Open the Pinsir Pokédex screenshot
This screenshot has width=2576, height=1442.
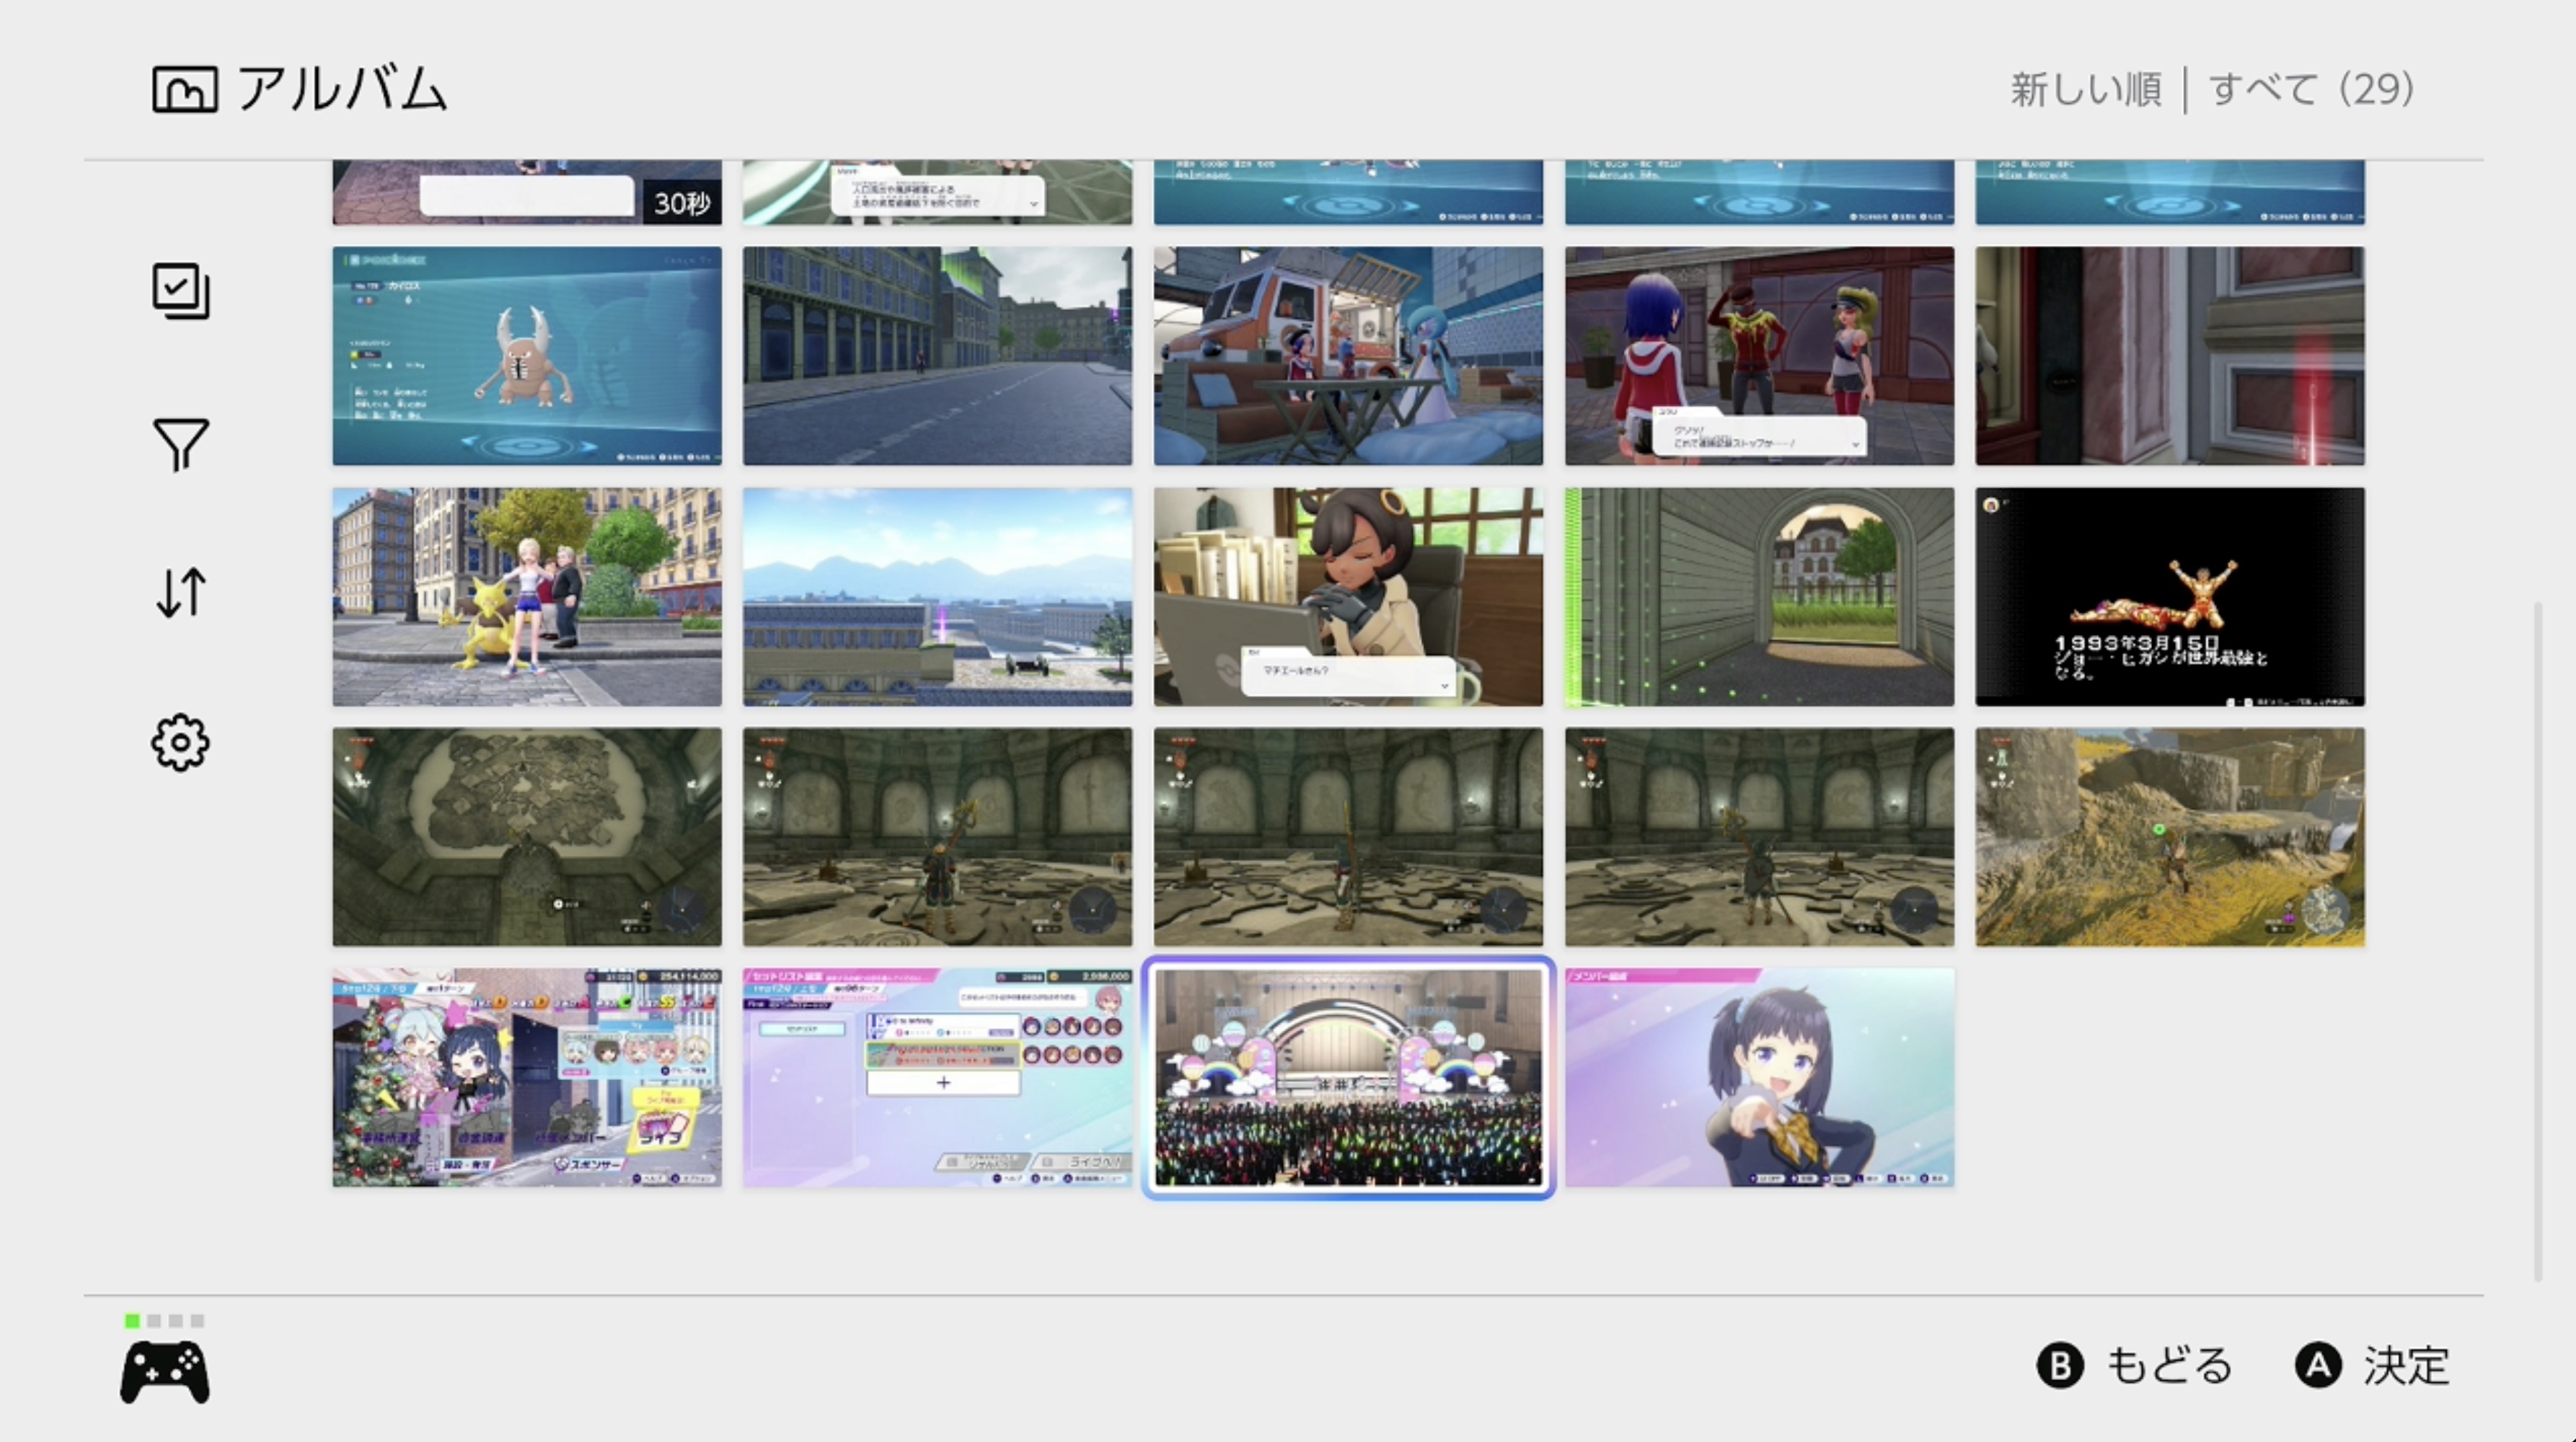(x=527, y=356)
